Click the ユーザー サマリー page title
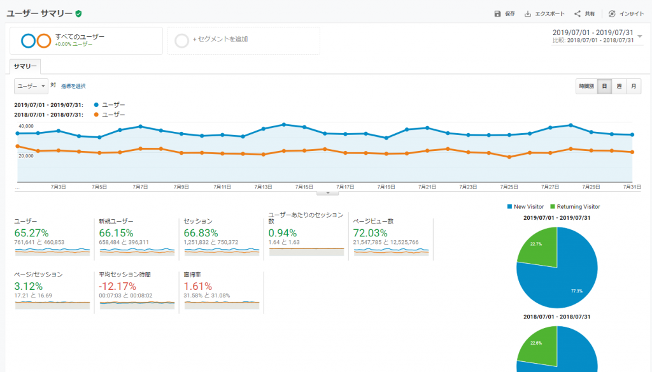 (x=39, y=14)
